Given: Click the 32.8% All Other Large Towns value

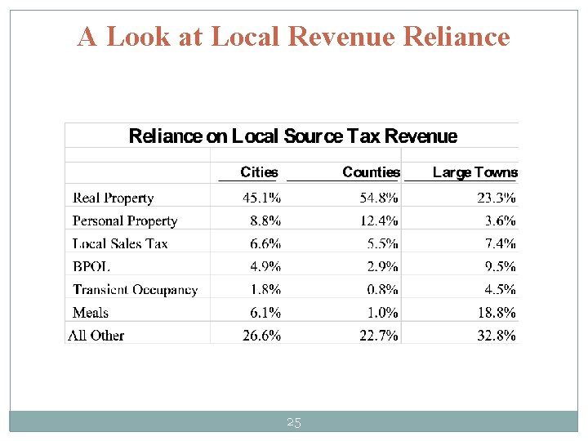Looking at the screenshot, I should [497, 336].
